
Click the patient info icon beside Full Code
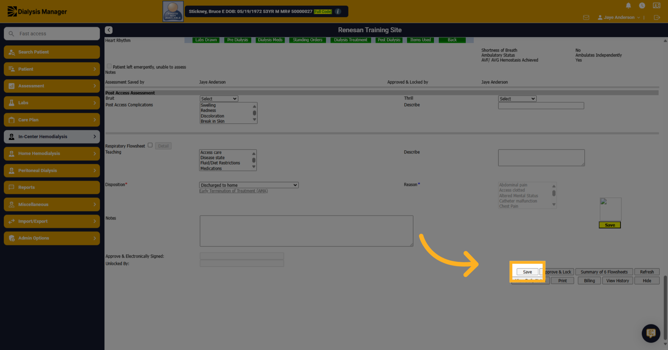338,11
